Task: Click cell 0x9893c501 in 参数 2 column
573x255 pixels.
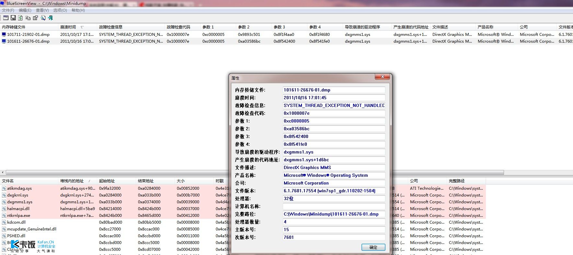Action: click(249, 34)
